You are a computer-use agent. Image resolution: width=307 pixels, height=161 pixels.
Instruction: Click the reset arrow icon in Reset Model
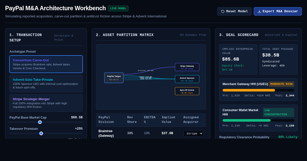click(x=223, y=11)
